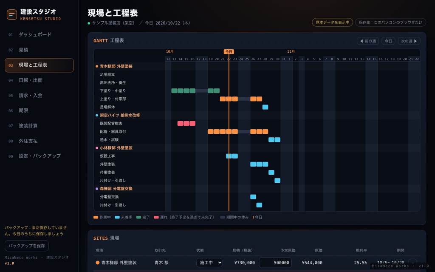Click the blue 未着手 legend swatch

117,217
